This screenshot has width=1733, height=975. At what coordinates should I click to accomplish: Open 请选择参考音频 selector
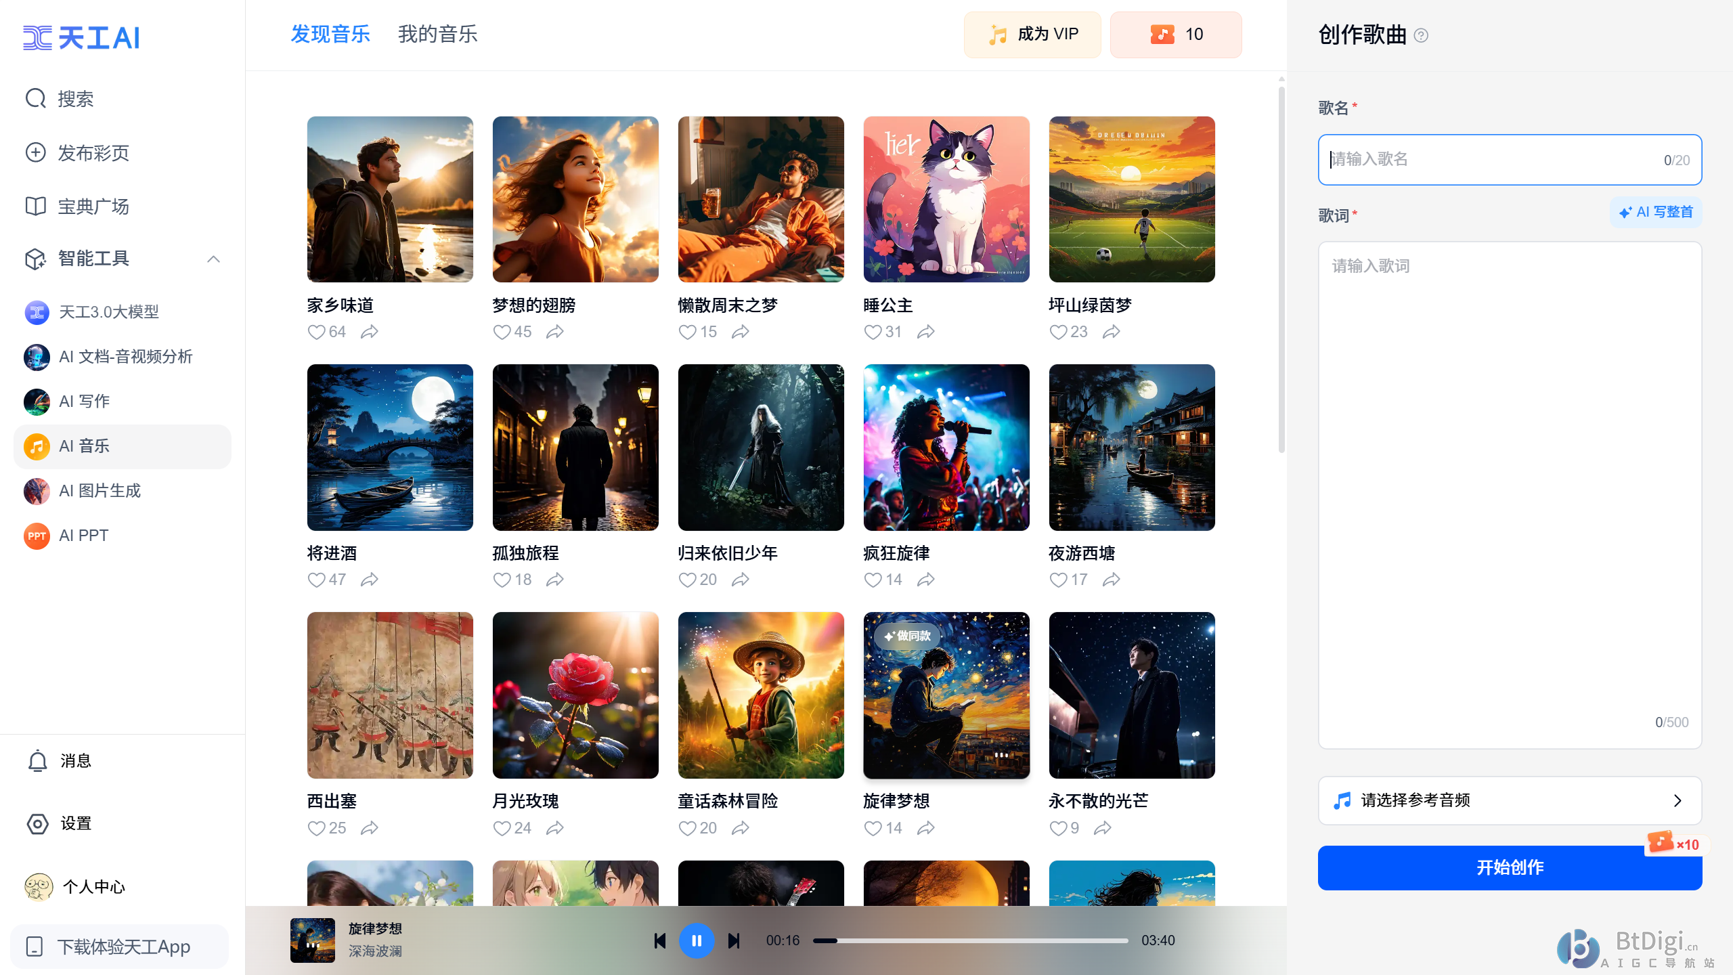(x=1510, y=800)
